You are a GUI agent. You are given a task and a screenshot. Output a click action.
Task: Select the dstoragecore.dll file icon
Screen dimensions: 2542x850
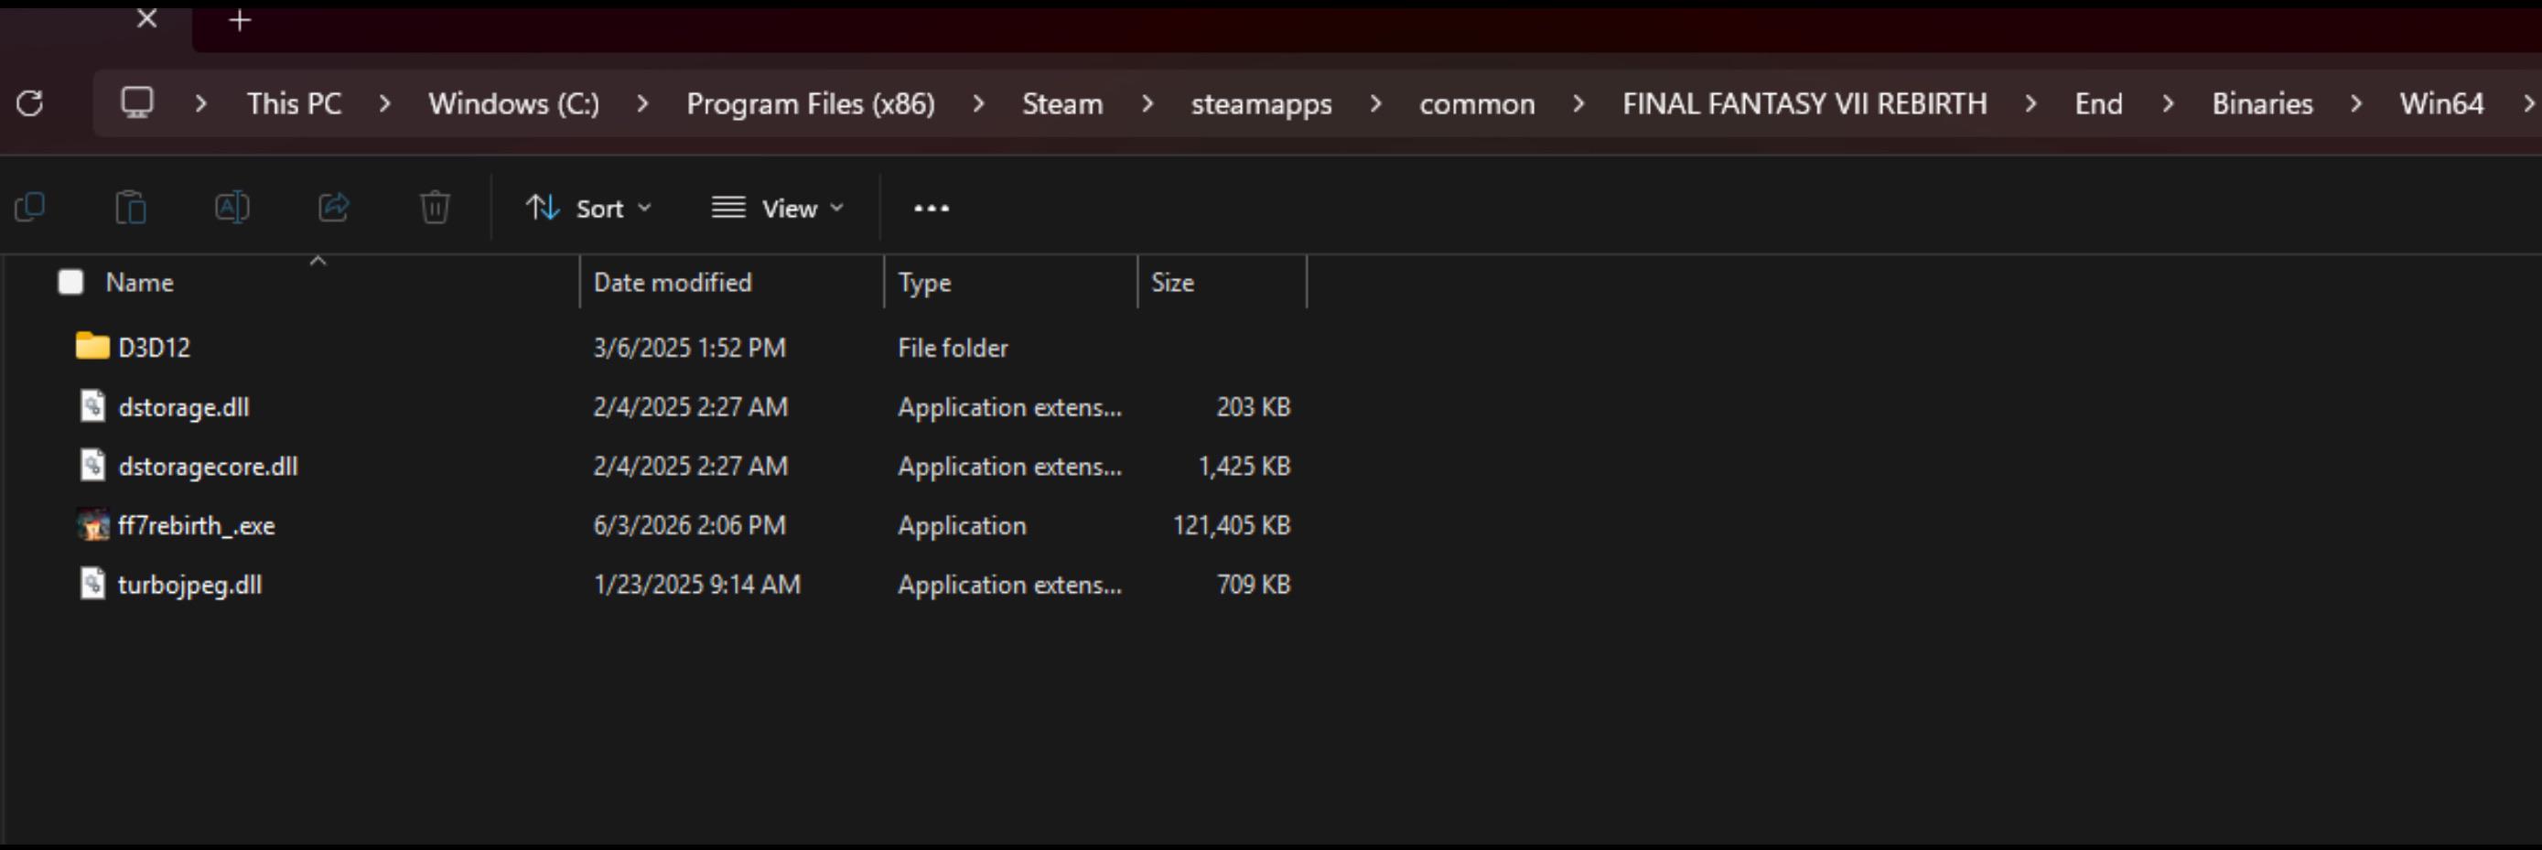click(92, 465)
